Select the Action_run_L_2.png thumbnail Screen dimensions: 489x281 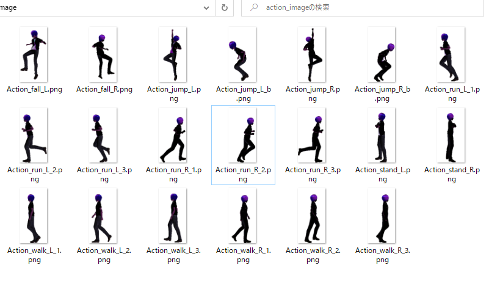click(34, 135)
